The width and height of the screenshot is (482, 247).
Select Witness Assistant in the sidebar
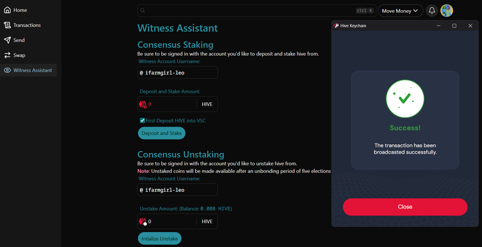coord(28,70)
